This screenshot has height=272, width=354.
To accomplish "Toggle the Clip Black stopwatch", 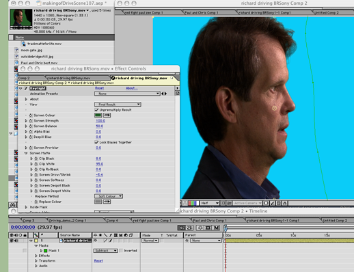I will [36, 159].
